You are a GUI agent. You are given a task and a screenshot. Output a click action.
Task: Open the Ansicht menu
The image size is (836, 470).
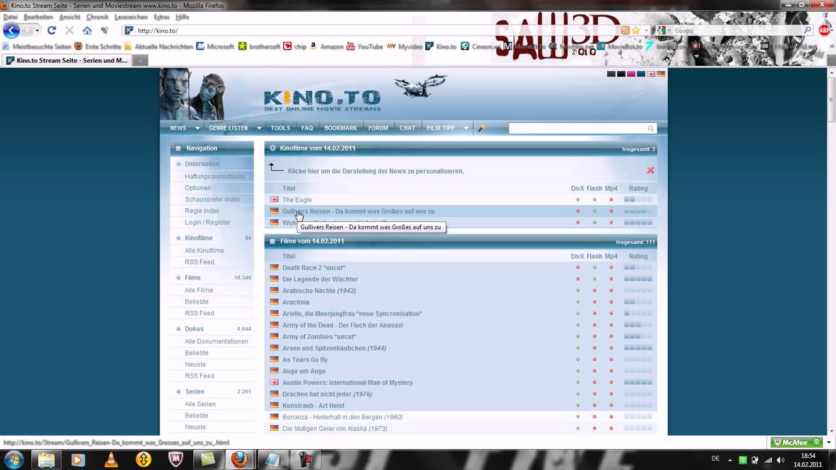click(x=70, y=17)
